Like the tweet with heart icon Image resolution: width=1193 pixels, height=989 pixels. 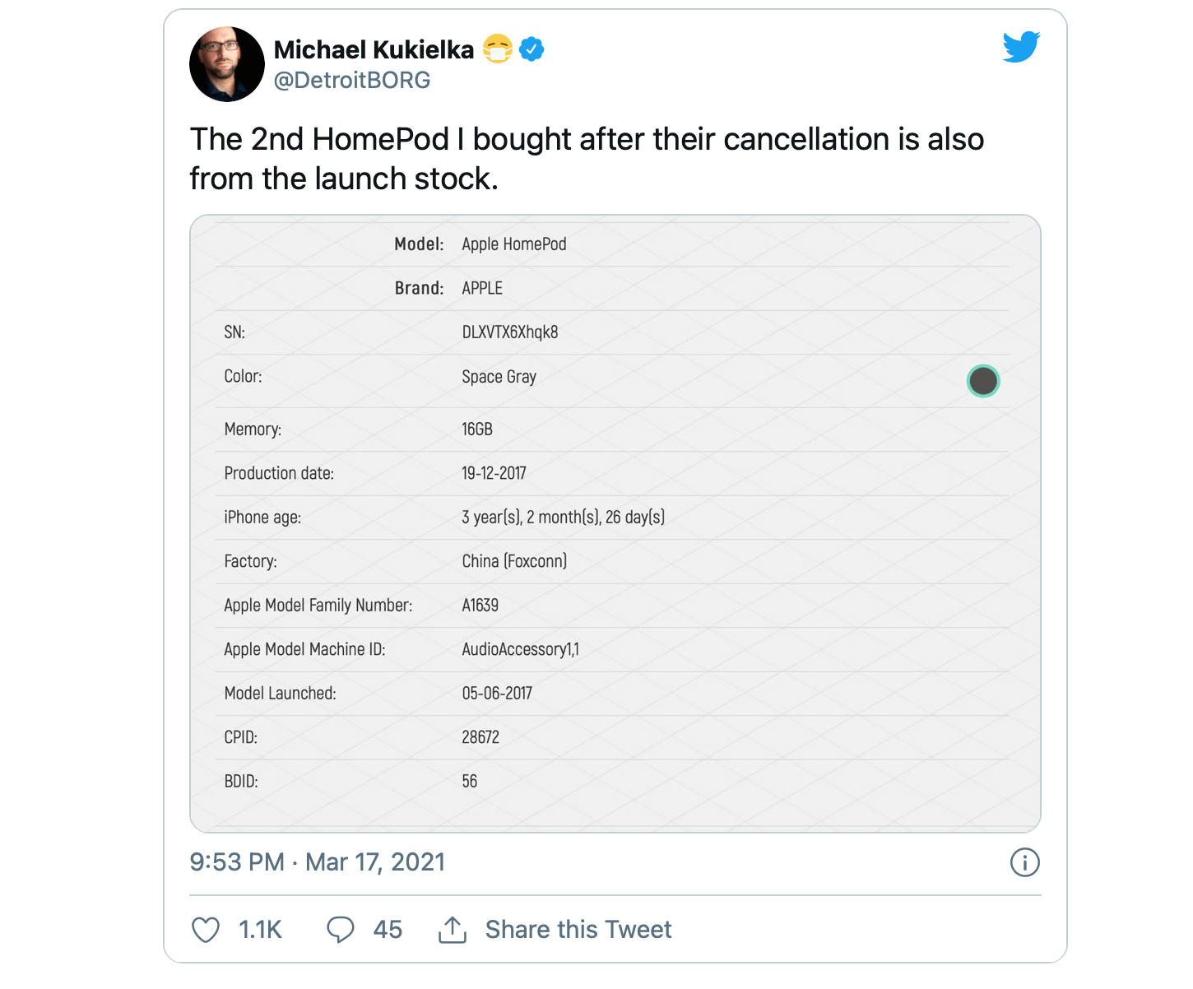click(206, 930)
